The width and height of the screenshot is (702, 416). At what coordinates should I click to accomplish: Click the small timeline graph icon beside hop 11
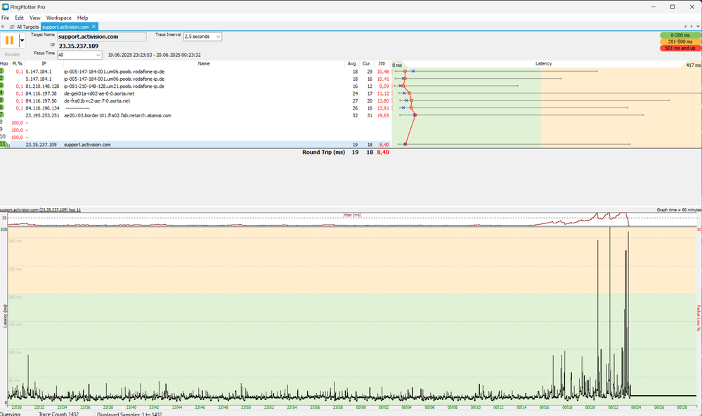(8, 145)
